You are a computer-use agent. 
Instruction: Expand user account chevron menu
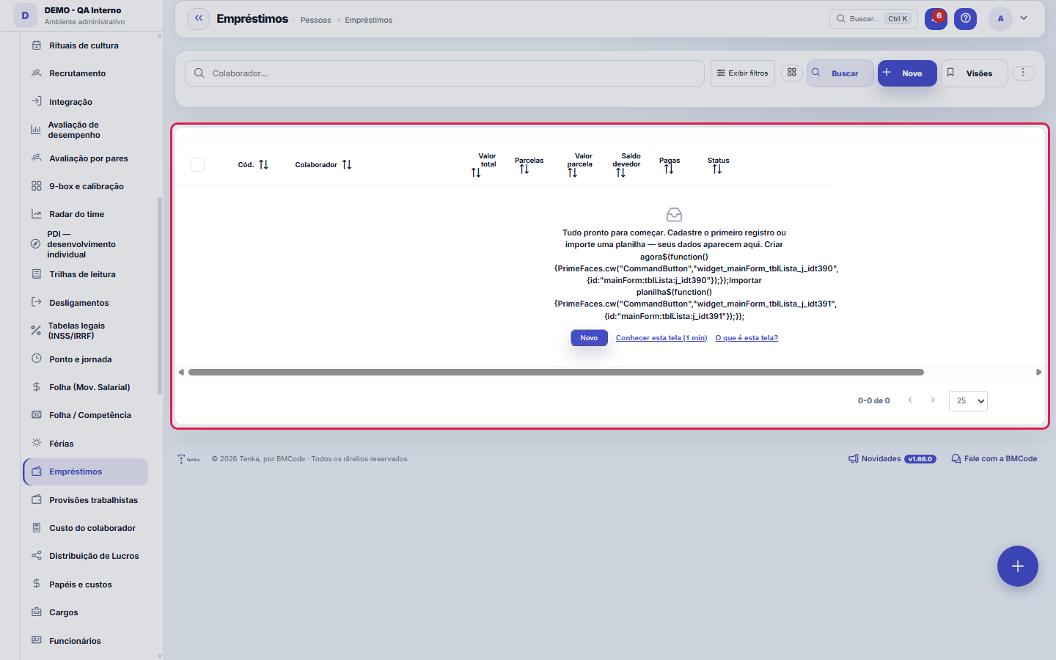[x=1024, y=18]
